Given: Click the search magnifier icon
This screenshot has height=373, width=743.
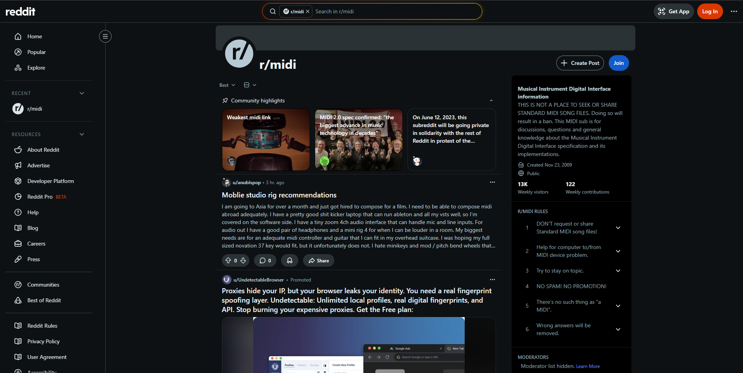Looking at the screenshot, I should 273,11.
